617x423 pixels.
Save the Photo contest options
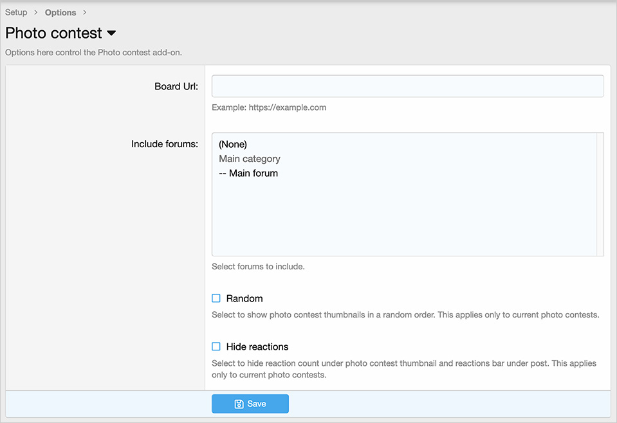click(x=250, y=404)
